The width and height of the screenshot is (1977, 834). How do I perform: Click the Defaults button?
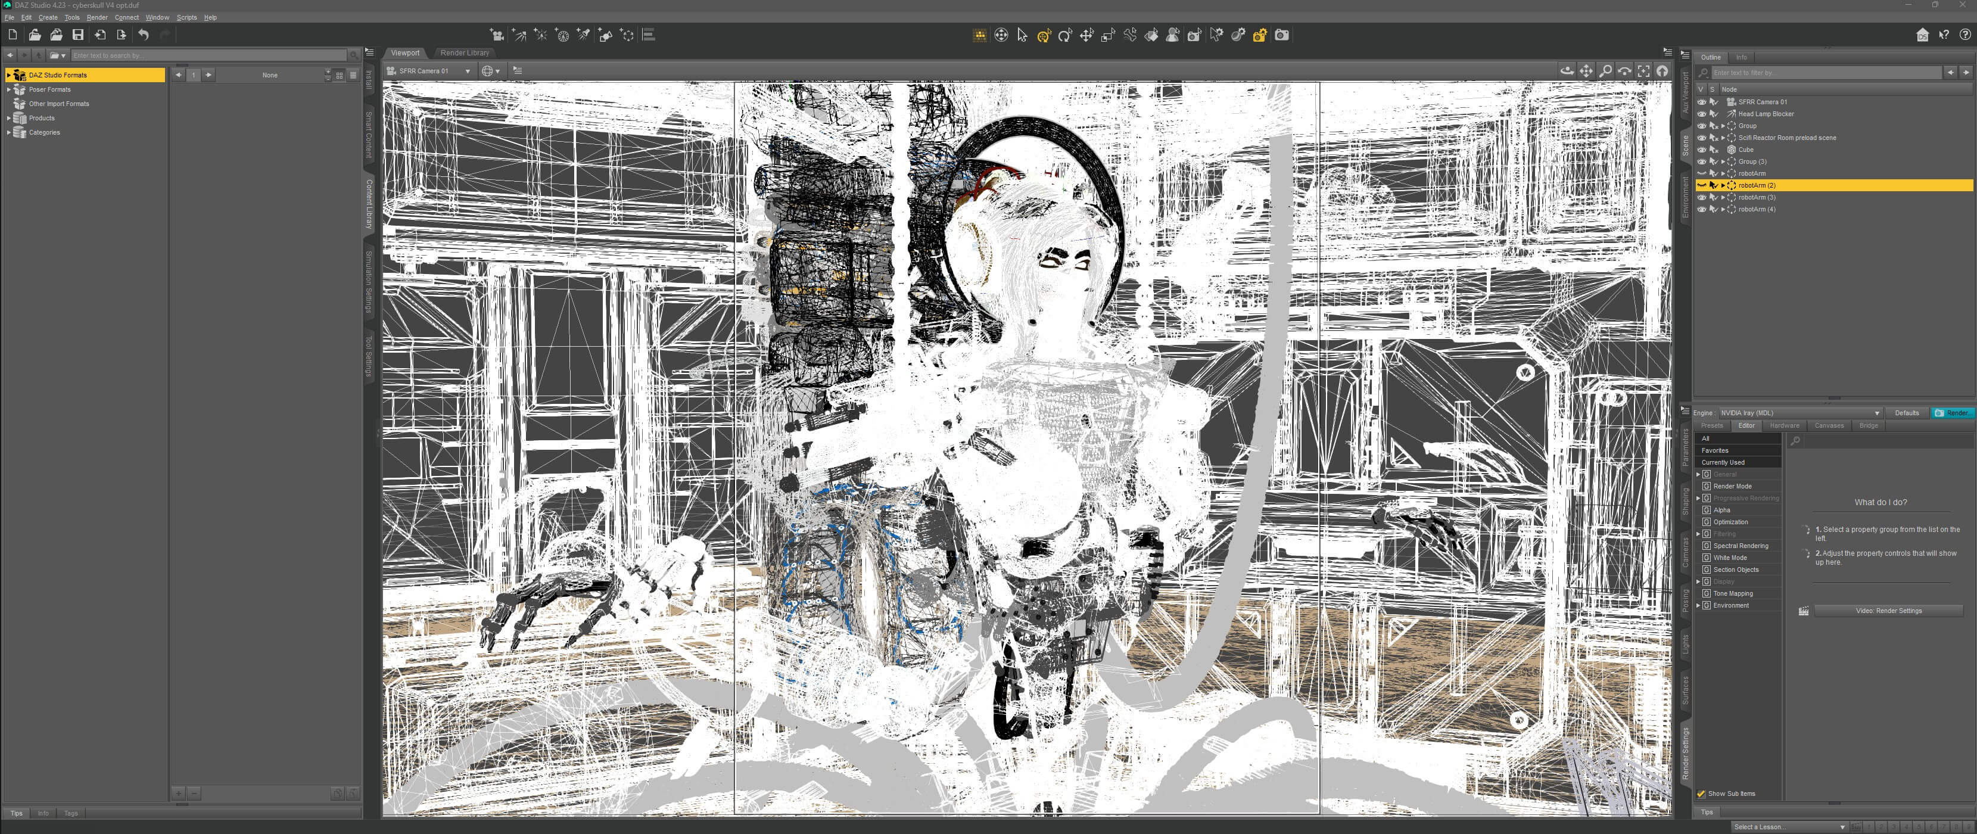pyautogui.click(x=1906, y=413)
